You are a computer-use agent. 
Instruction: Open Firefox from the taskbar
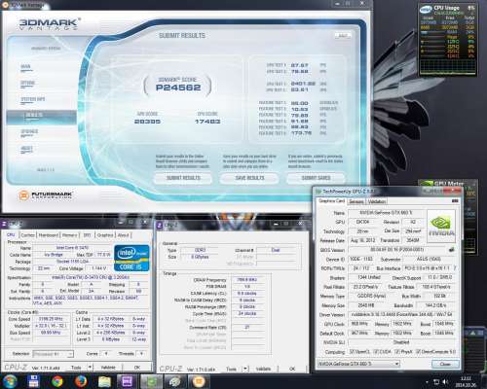[80, 382]
